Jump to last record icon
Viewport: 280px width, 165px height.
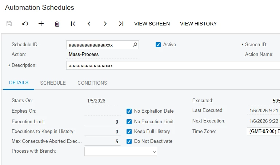pyautogui.click(x=121, y=24)
